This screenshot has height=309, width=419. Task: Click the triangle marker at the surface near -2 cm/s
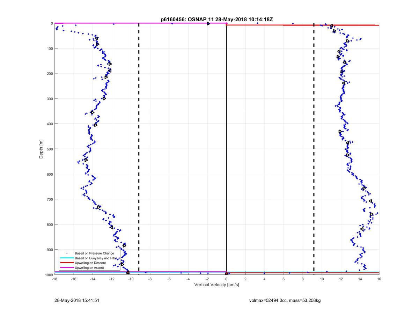(208, 23)
